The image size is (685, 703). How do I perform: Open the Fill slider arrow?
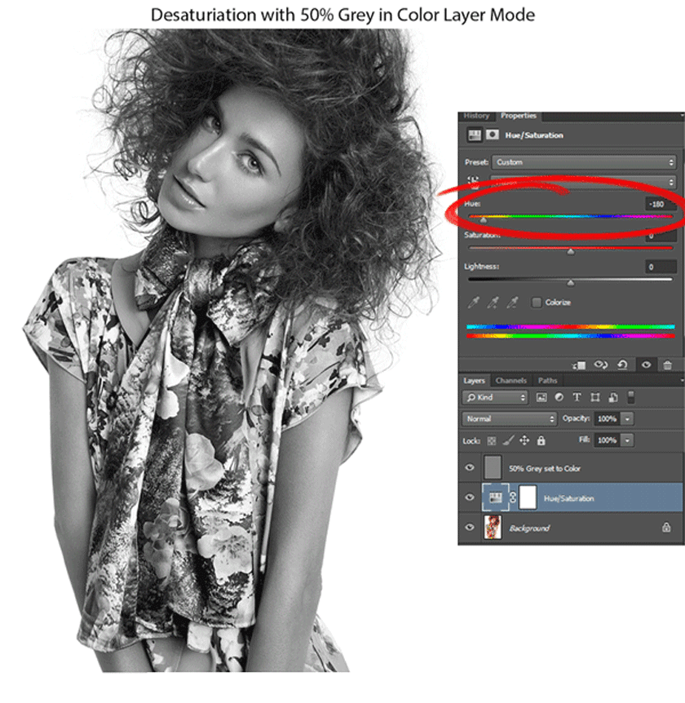click(627, 440)
